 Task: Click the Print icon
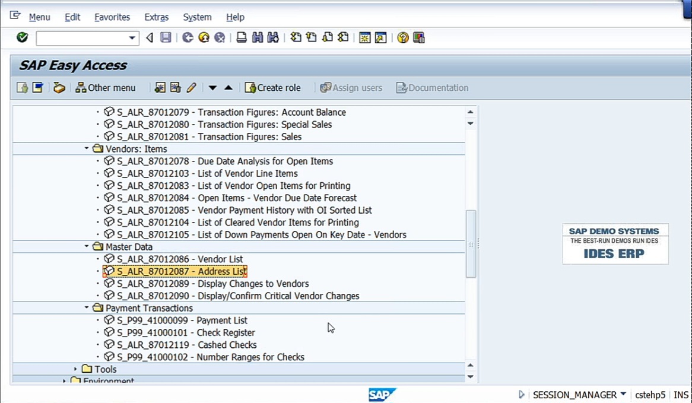click(242, 37)
